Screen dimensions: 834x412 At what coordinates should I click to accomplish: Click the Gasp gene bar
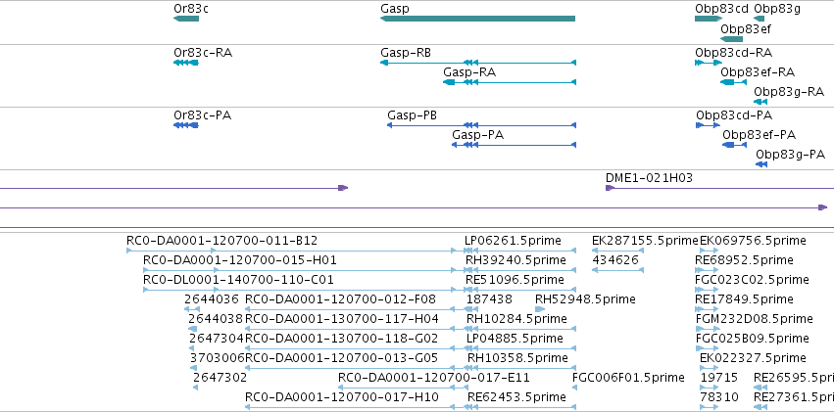[x=477, y=19]
